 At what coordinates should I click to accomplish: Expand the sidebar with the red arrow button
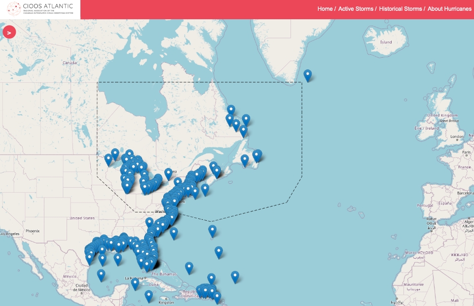pyautogui.click(x=9, y=33)
